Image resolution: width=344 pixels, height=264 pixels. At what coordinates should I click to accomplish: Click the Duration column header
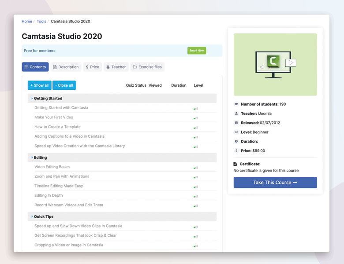click(179, 85)
